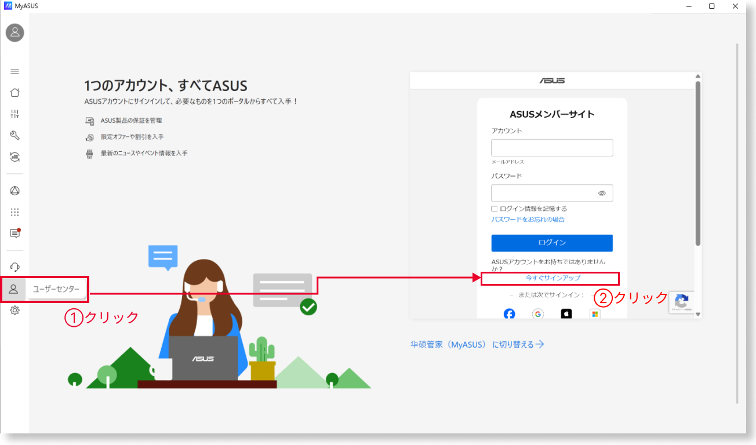Open the gear settings icon in sidebar

pyautogui.click(x=15, y=310)
